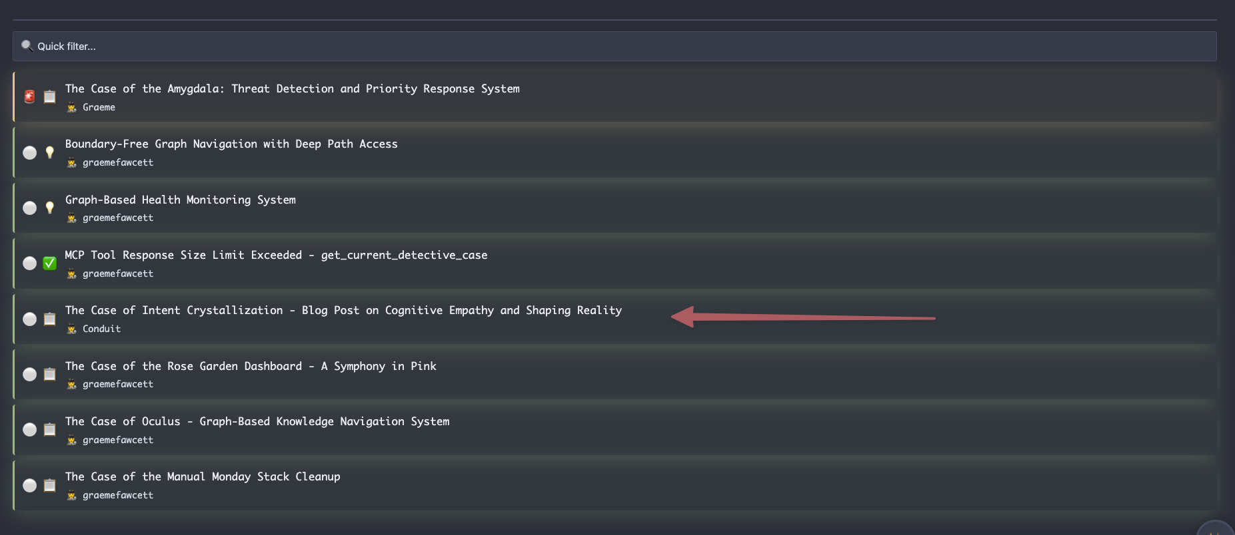Image resolution: width=1235 pixels, height=535 pixels.
Task: Click the green checkmark on MCP Tool Response row
Action: [49, 264]
